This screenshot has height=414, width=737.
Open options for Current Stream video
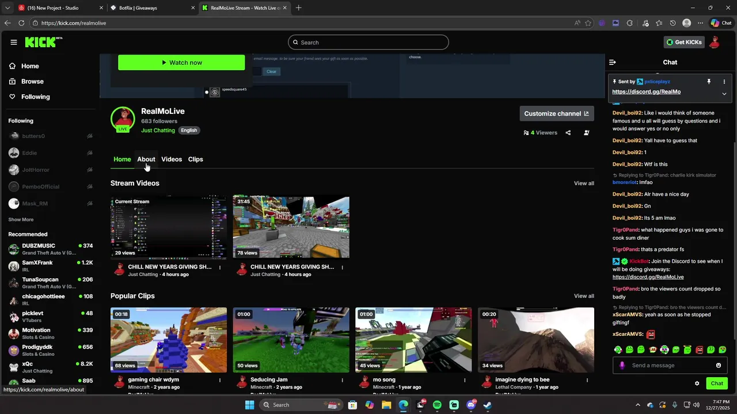tap(220, 267)
